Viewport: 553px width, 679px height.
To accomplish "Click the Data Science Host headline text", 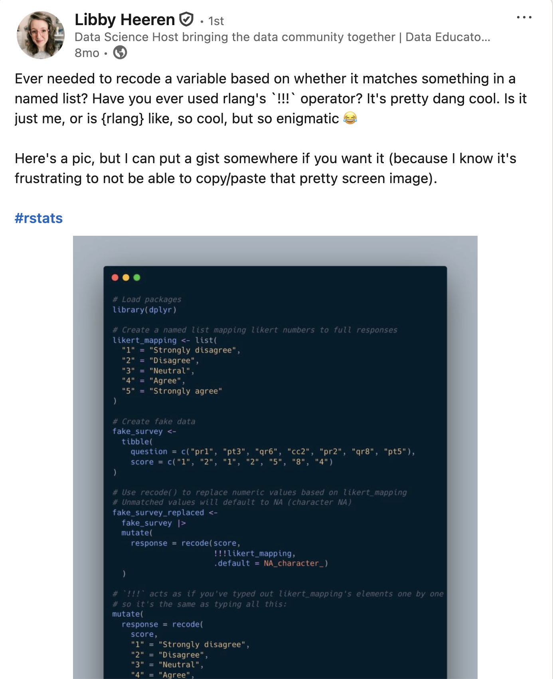I will (282, 37).
